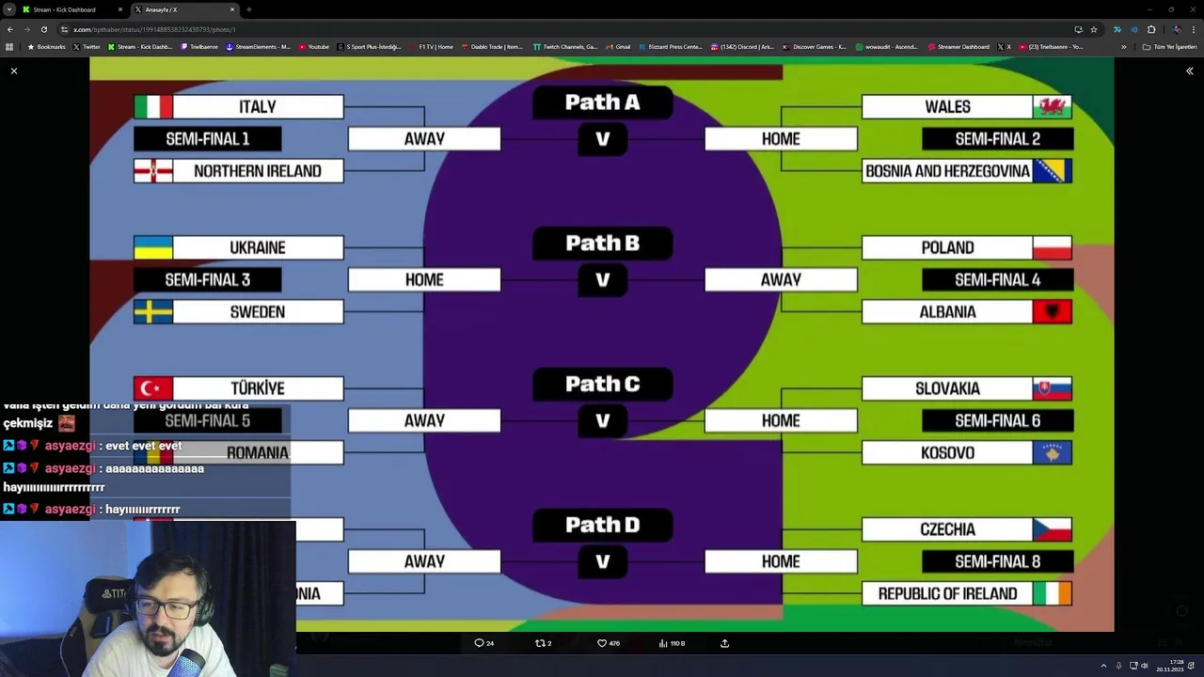Click the microphone icon in system tray
This screenshot has width=1204, height=677.
(x=1118, y=666)
